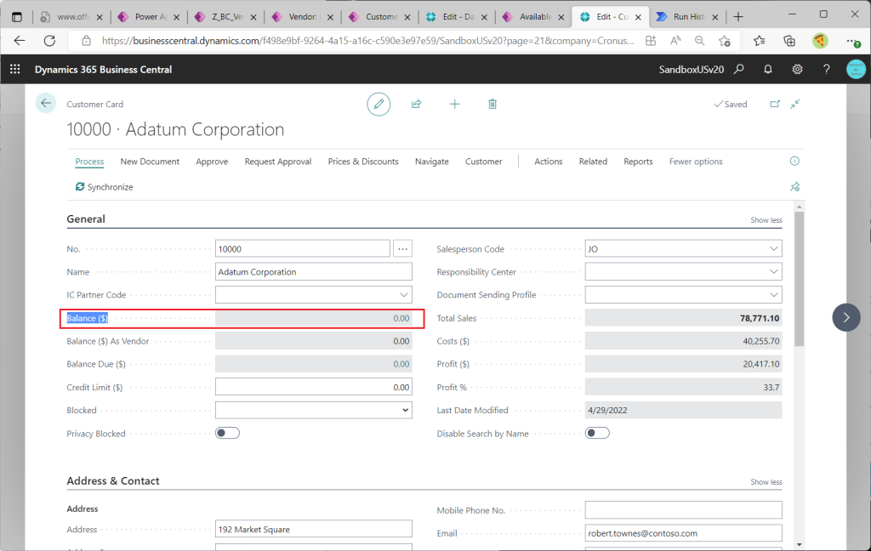871x551 pixels.
Task: Open the read aloud browser option
Action: pyautogui.click(x=675, y=41)
